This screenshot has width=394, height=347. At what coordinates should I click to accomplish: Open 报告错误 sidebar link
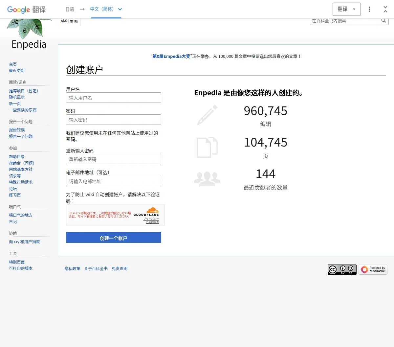click(x=17, y=130)
